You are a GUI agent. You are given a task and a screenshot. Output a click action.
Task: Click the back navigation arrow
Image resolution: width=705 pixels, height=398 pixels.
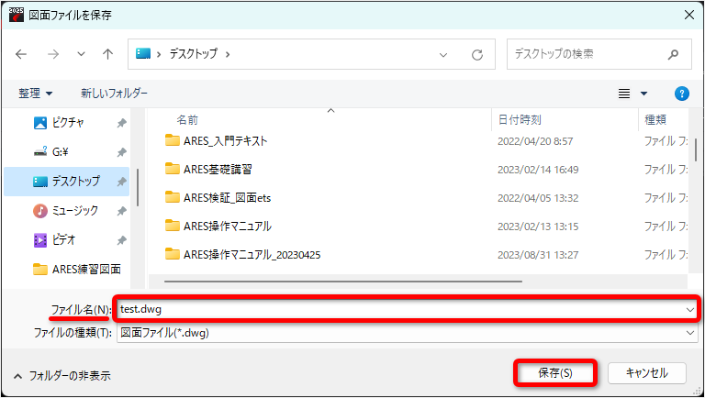coord(21,54)
